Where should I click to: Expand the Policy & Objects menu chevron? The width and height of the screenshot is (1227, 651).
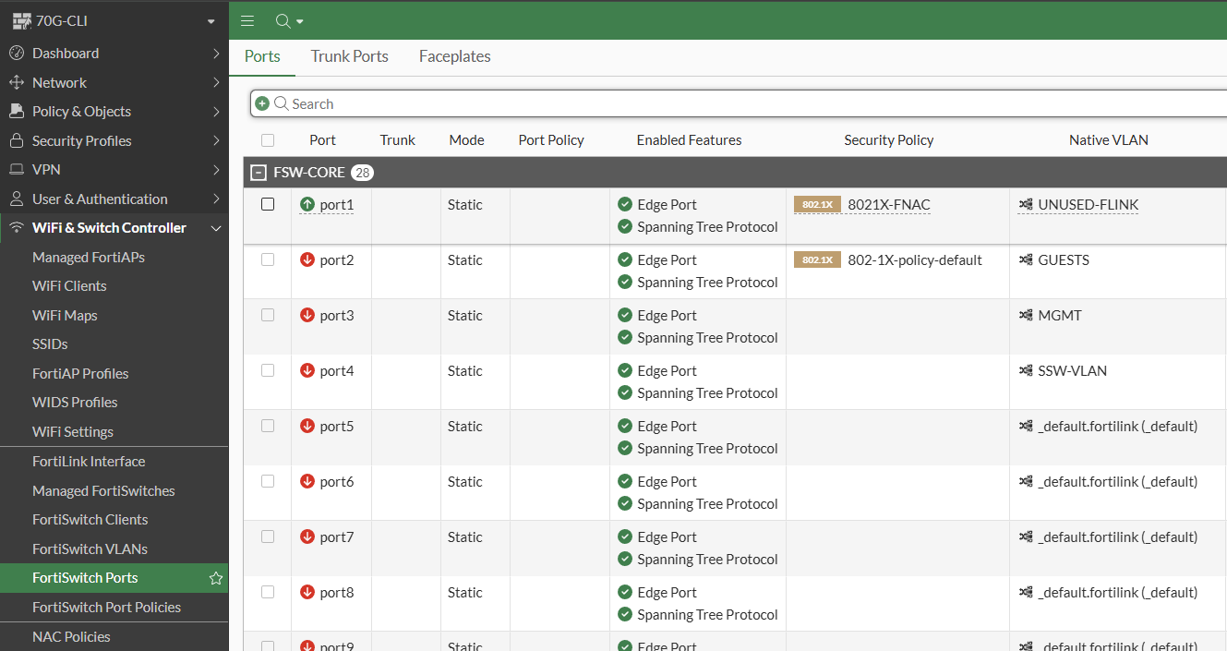(x=216, y=112)
